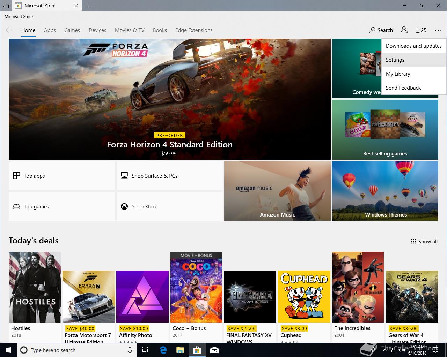Open the Coco + Bonus movie poster

tap(196, 287)
